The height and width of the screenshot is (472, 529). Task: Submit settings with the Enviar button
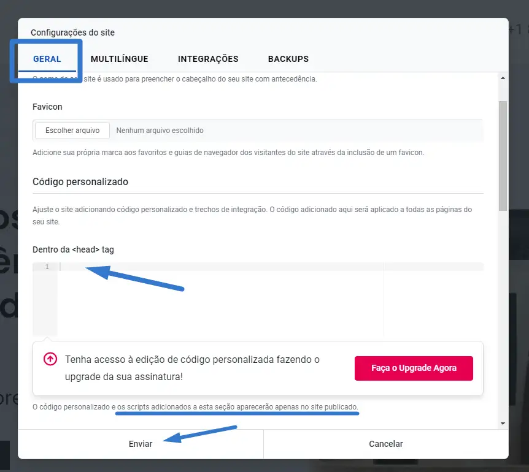[141, 444]
